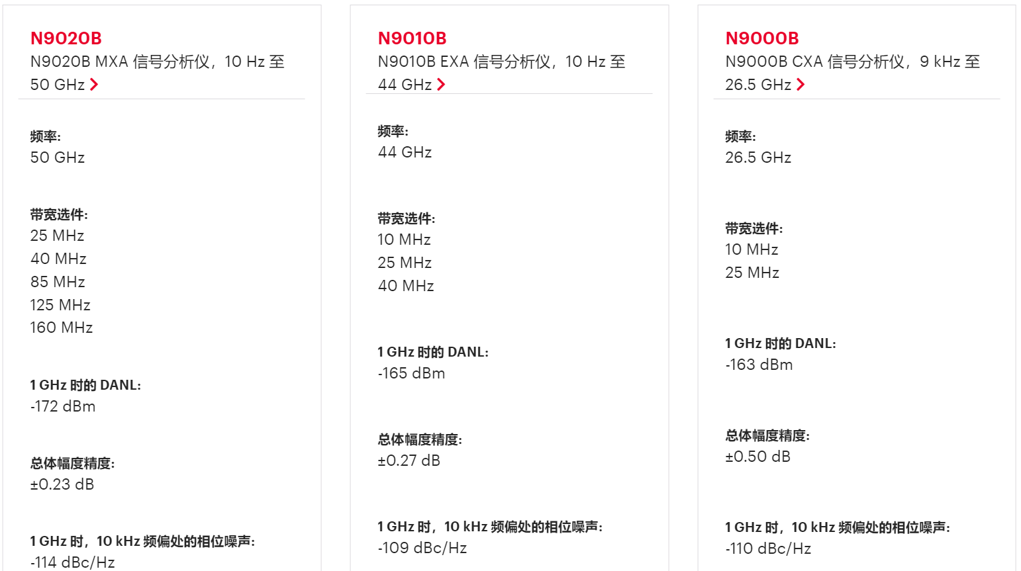Open the N9010B EXA 信号分析仪 description link
This screenshot has width=1021, height=571.
501,62
